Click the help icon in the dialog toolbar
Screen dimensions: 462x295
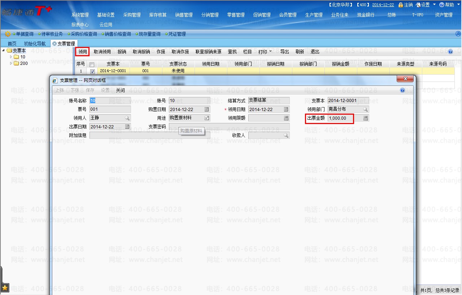tap(402, 90)
